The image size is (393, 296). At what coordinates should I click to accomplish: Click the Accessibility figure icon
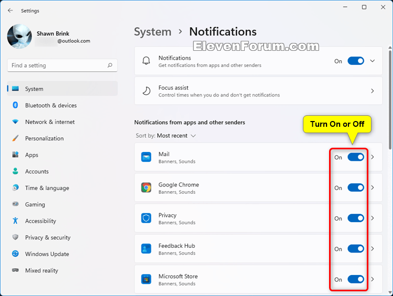point(15,221)
